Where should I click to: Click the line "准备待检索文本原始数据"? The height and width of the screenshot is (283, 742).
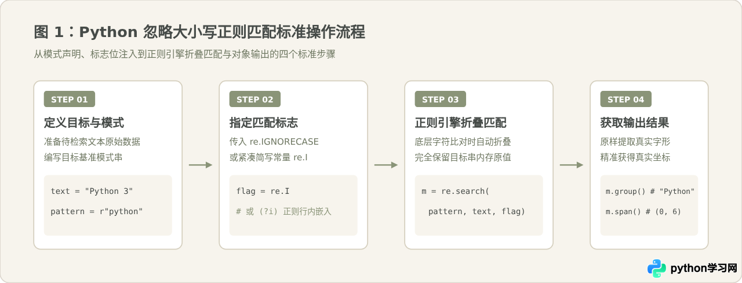92,142
